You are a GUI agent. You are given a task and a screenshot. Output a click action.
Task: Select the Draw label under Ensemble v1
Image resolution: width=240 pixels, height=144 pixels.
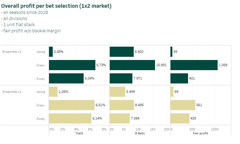pyautogui.click(x=41, y=105)
